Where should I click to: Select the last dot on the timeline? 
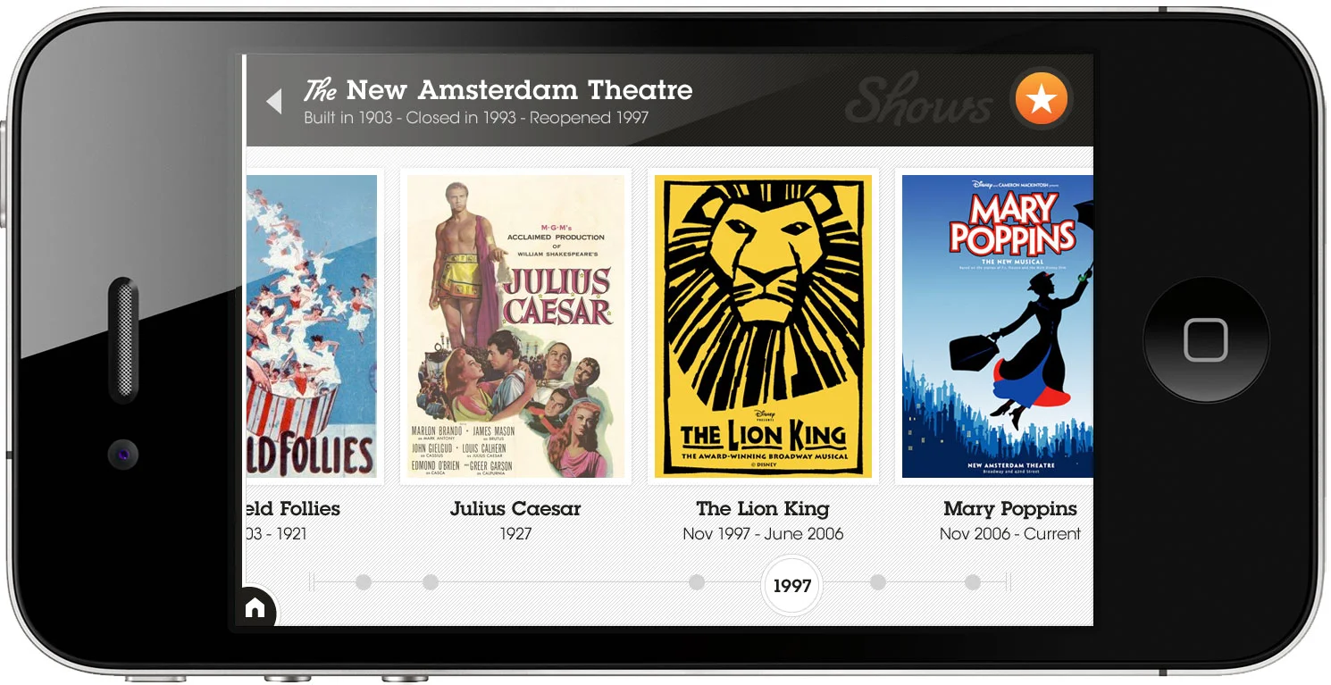(x=973, y=582)
